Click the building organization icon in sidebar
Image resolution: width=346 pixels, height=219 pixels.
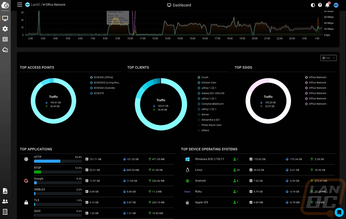5,212
